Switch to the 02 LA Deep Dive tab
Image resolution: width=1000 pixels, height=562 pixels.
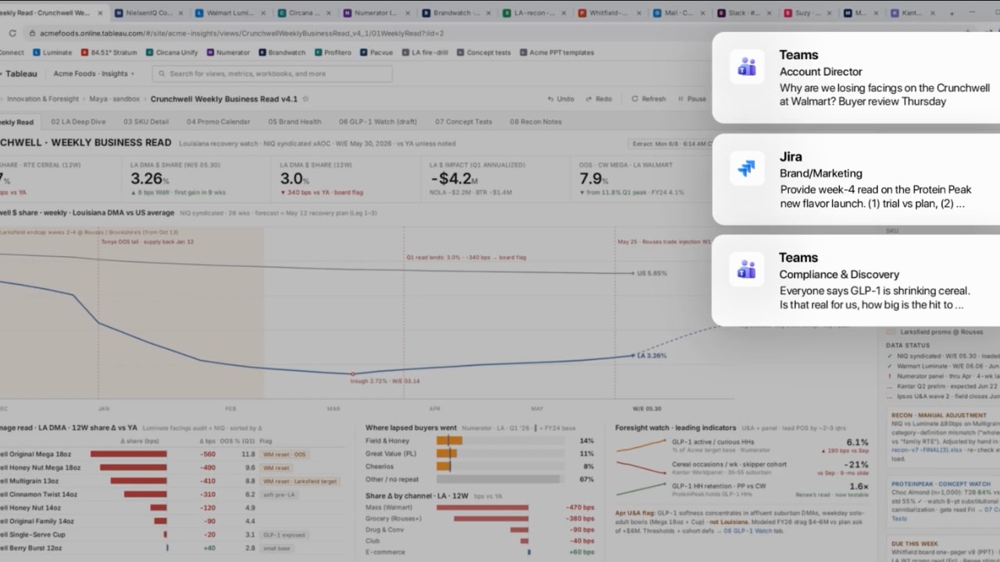[x=78, y=122]
